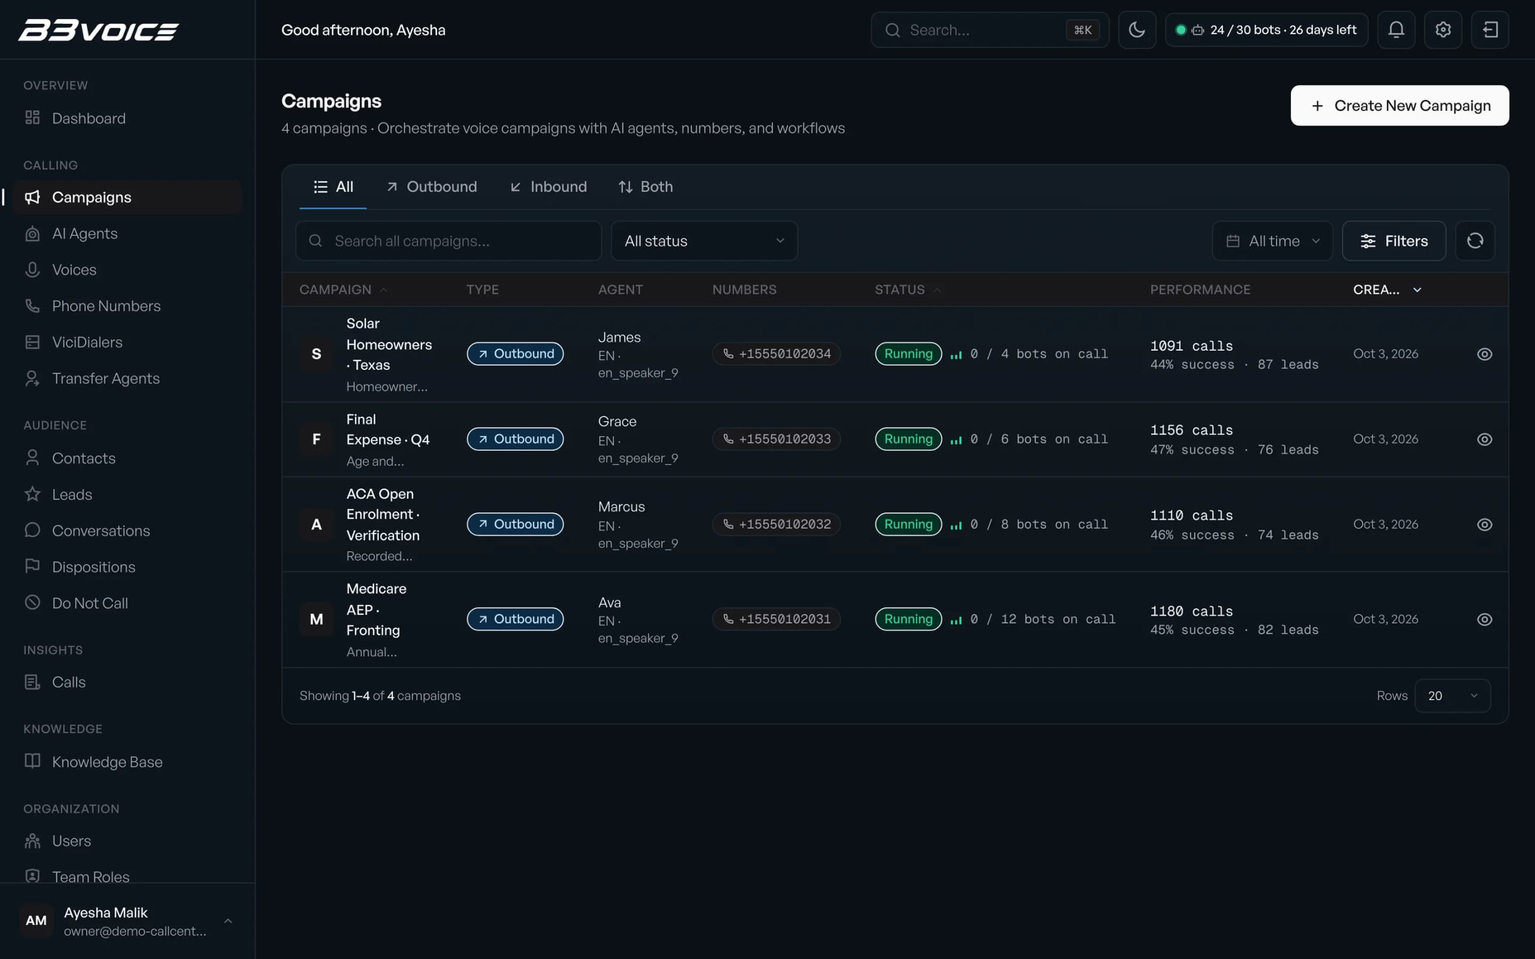View ACA Open Enrolment eye icon

pyautogui.click(x=1484, y=524)
